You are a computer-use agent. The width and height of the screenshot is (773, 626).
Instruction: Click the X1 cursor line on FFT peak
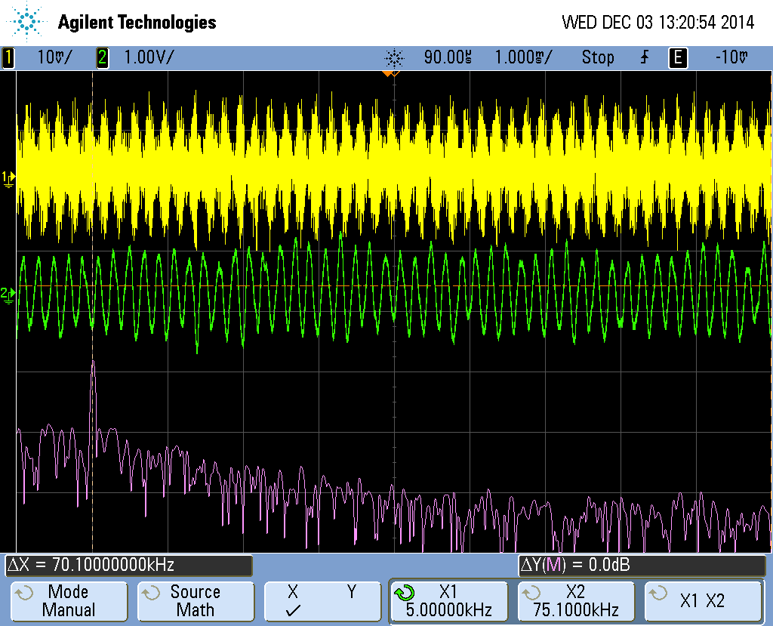[x=93, y=378]
